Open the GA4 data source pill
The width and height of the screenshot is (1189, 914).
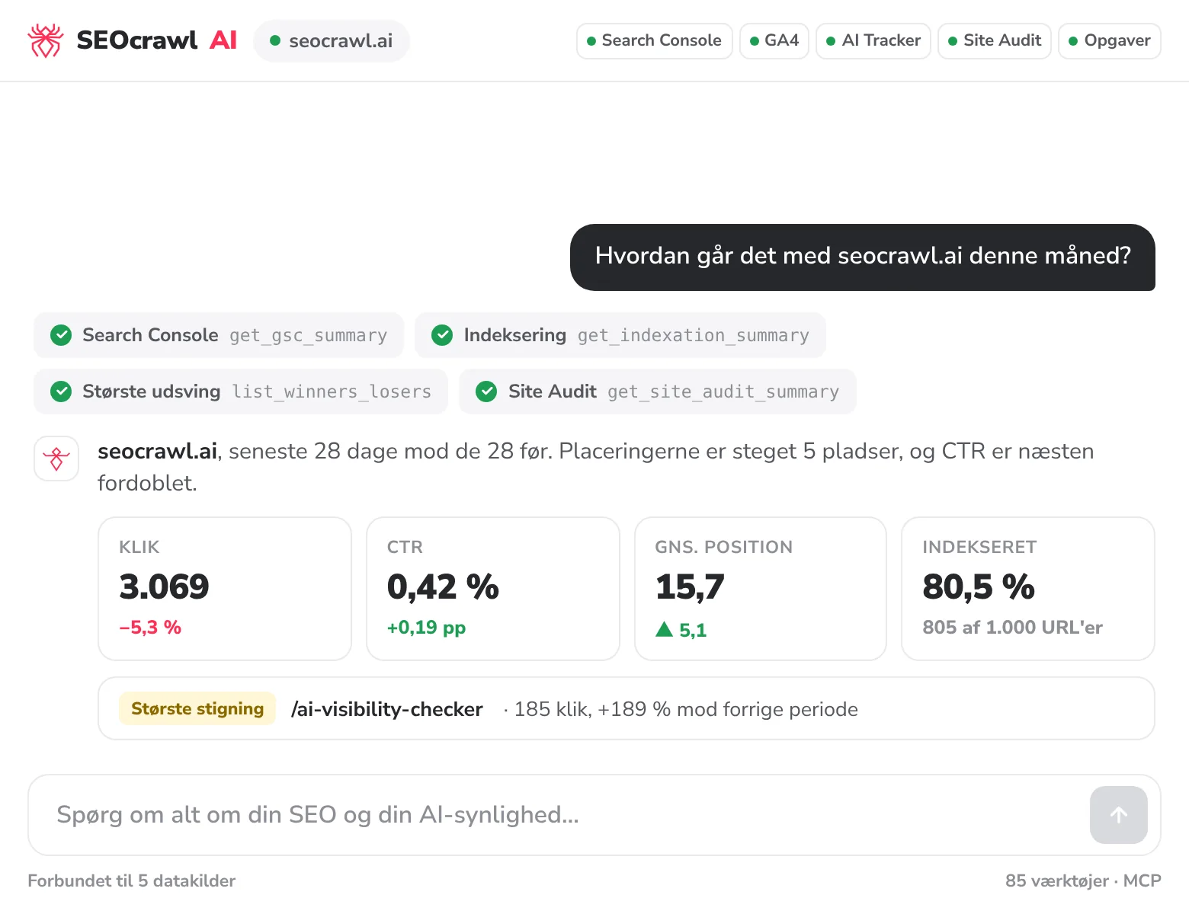[x=774, y=40]
